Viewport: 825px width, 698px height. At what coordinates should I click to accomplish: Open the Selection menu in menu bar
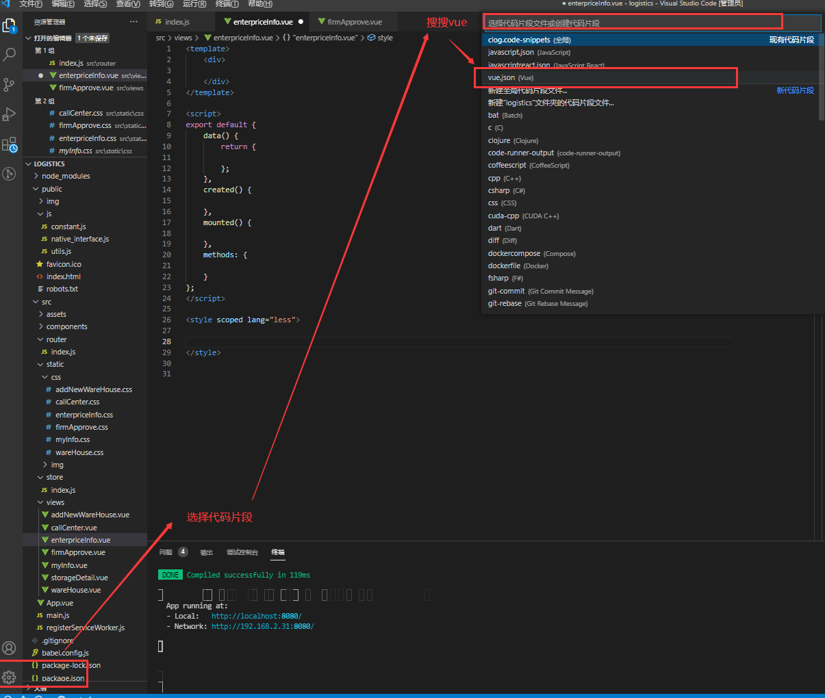tap(95, 3)
